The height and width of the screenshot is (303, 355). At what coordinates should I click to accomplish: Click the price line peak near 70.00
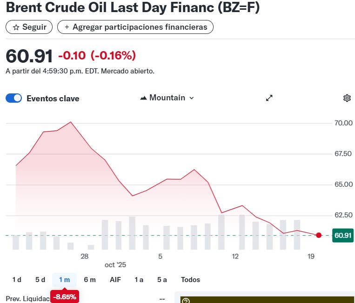(x=71, y=122)
